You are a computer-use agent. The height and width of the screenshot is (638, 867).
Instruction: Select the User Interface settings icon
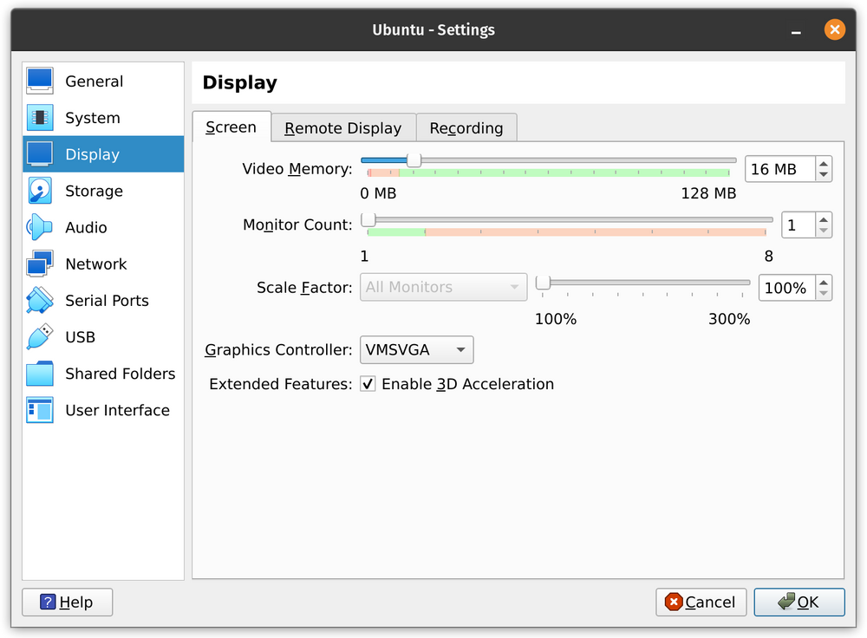point(117,410)
